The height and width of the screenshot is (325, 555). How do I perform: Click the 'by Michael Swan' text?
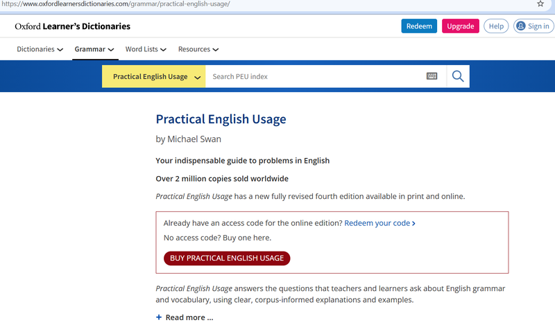(x=188, y=139)
